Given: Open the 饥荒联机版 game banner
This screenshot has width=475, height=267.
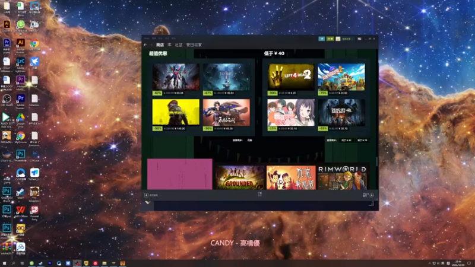Looking at the screenshot, I should click(291, 177).
